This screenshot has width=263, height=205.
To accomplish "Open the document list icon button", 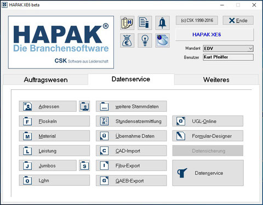I will coord(145,23).
